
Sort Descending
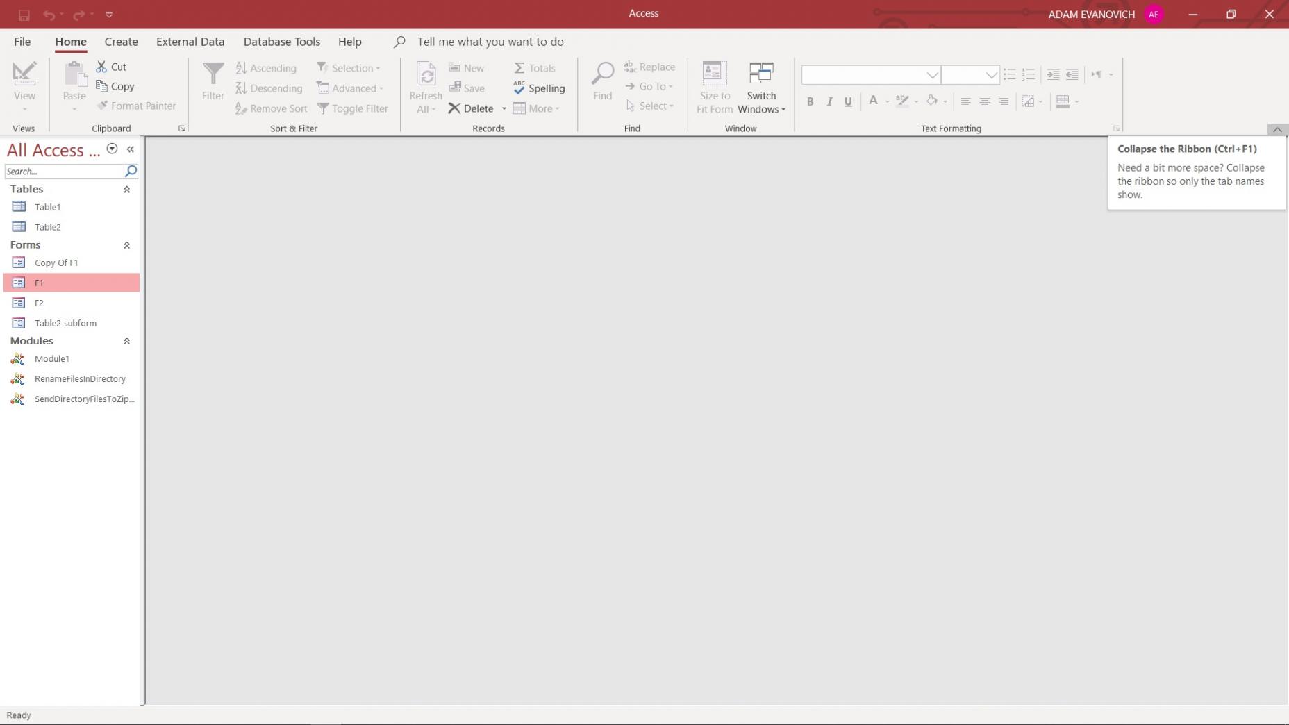coord(269,88)
